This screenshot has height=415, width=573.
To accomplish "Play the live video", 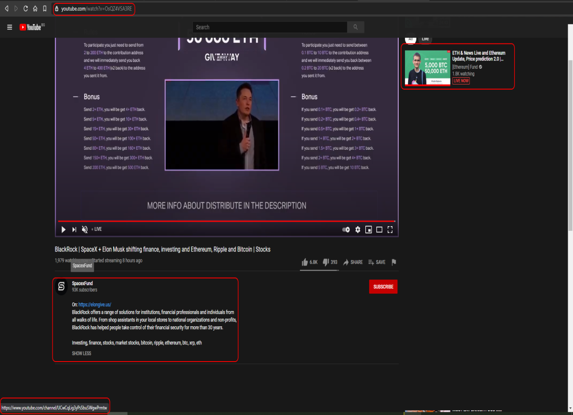I will [x=64, y=229].
